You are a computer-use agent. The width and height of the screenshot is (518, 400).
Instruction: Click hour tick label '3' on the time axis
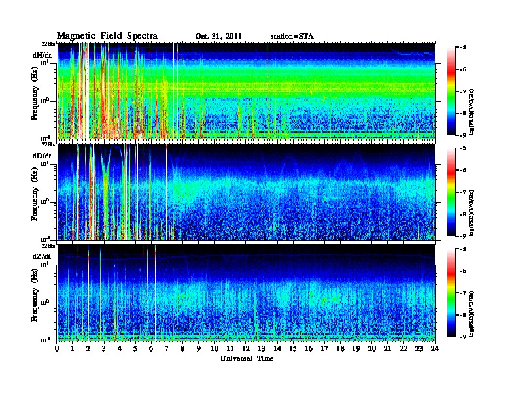(x=105, y=348)
